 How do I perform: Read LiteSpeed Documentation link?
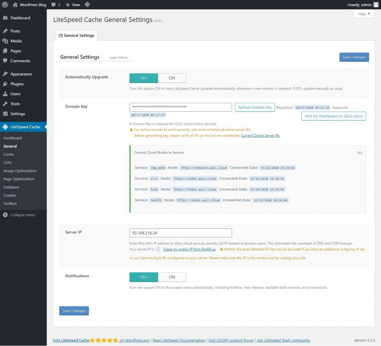(179, 340)
